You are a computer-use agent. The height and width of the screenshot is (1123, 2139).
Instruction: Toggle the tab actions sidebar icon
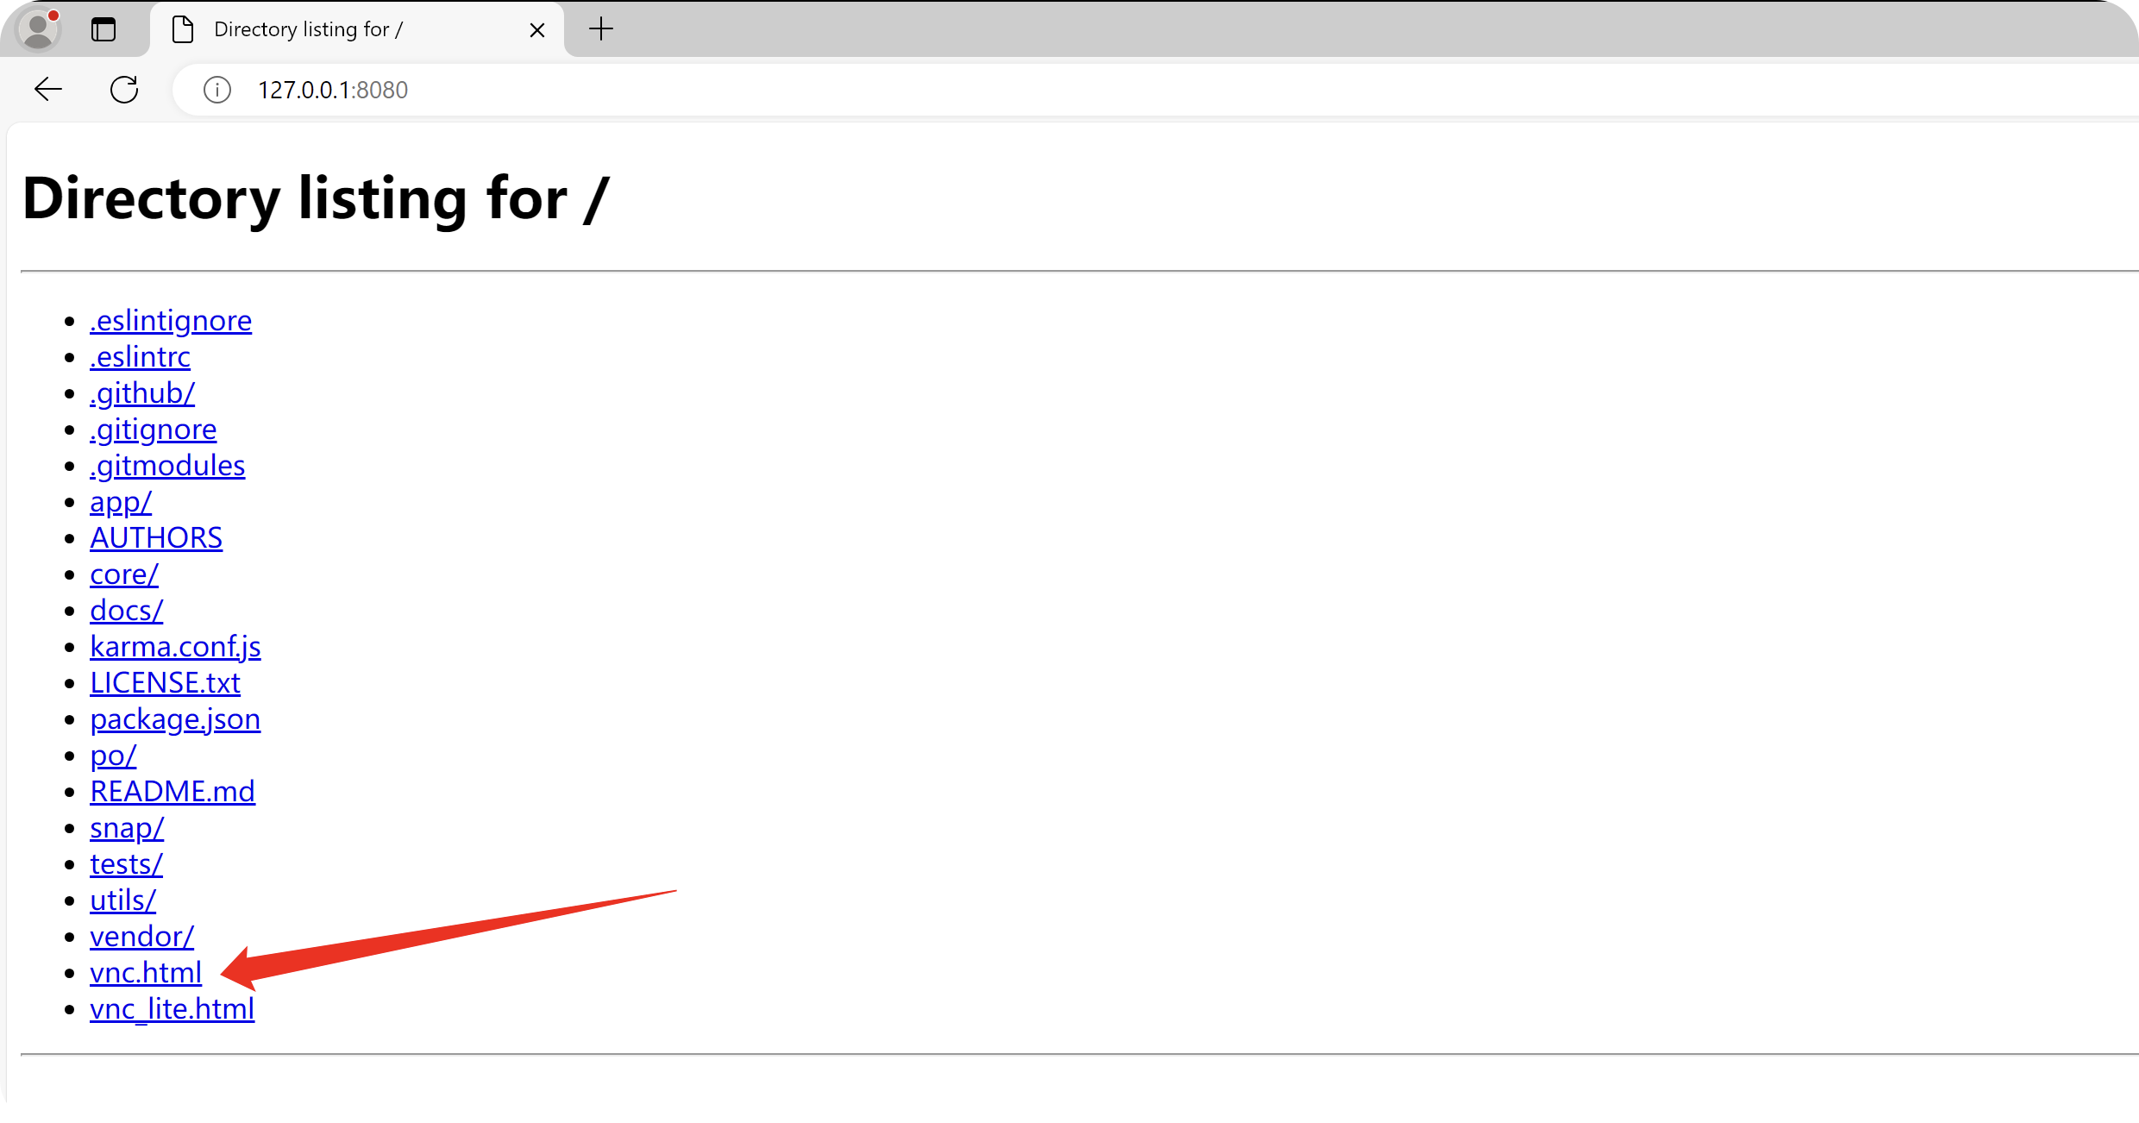(103, 29)
